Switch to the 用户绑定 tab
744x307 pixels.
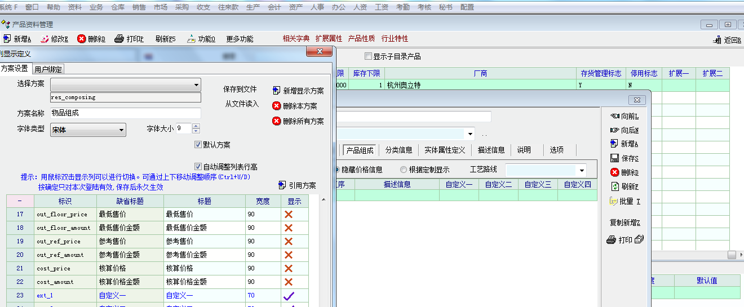48,69
